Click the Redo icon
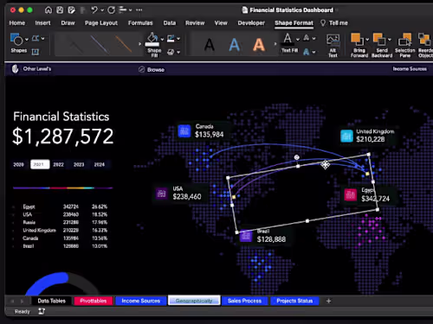Image resolution: width=433 pixels, height=324 pixels. [111, 10]
